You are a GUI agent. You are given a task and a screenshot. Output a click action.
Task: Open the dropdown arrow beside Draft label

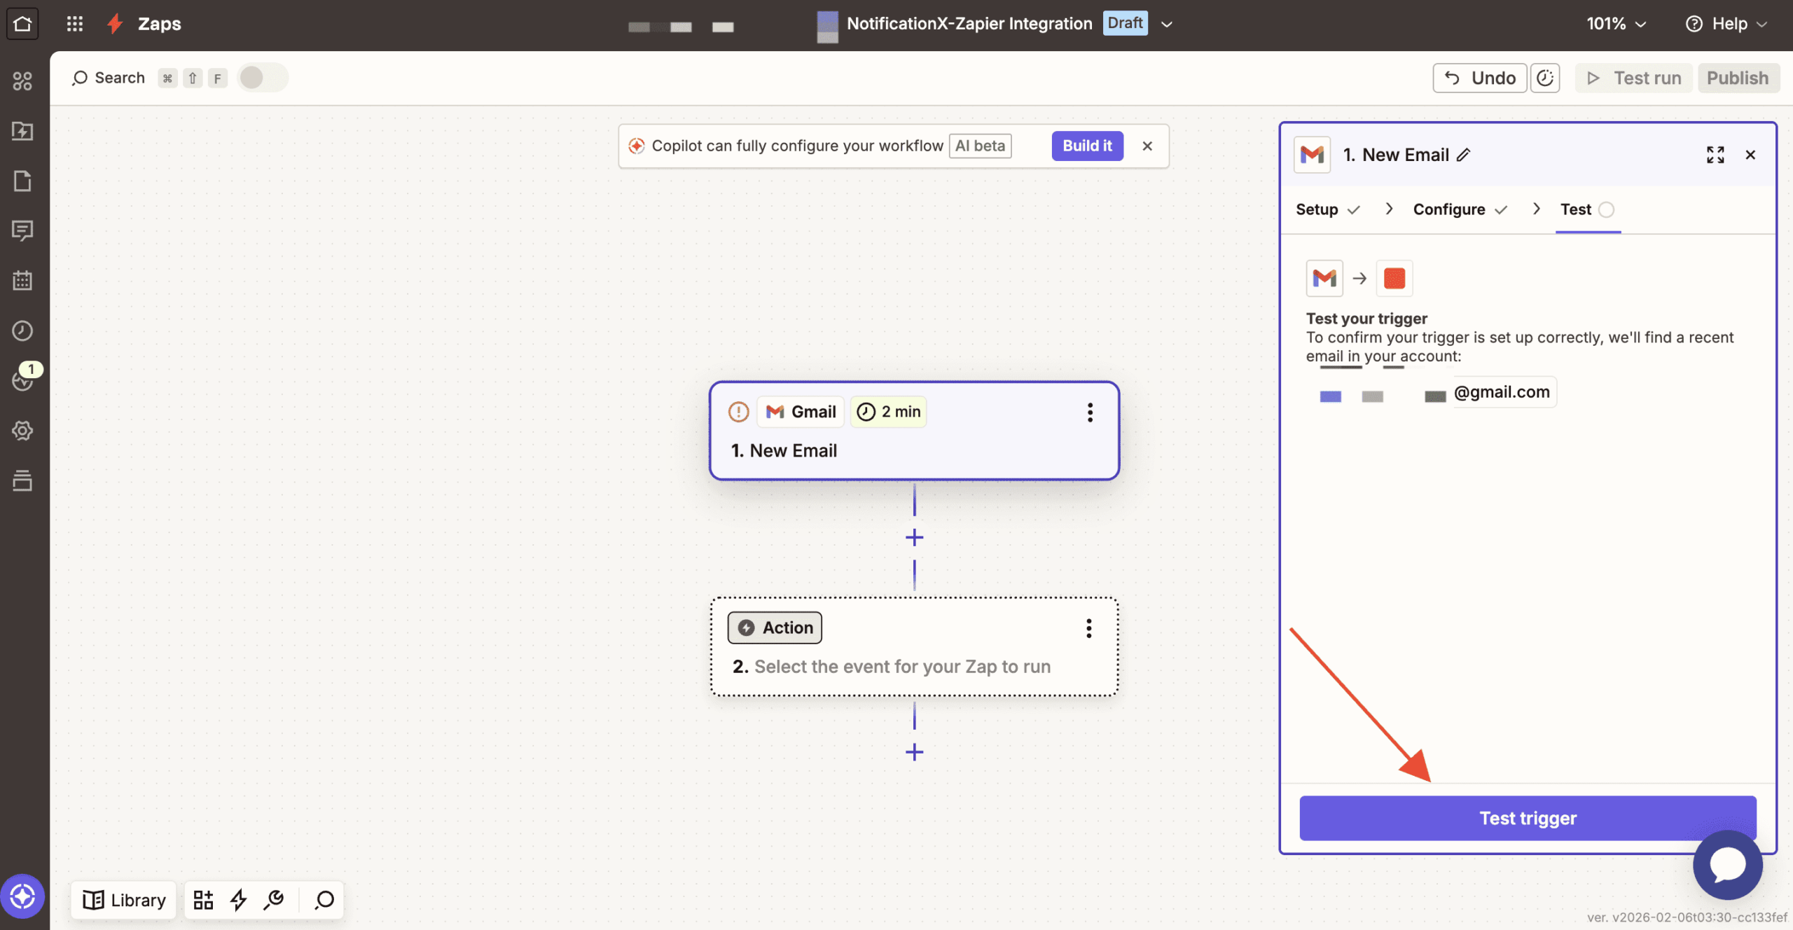click(x=1167, y=24)
